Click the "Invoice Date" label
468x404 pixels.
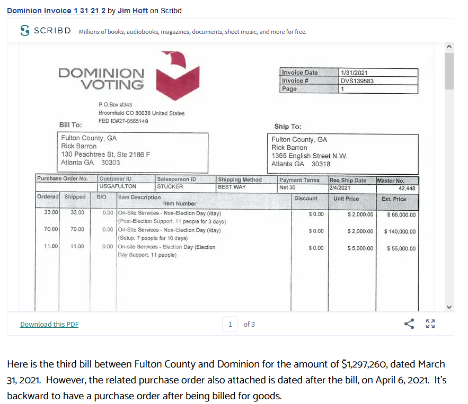tap(299, 73)
